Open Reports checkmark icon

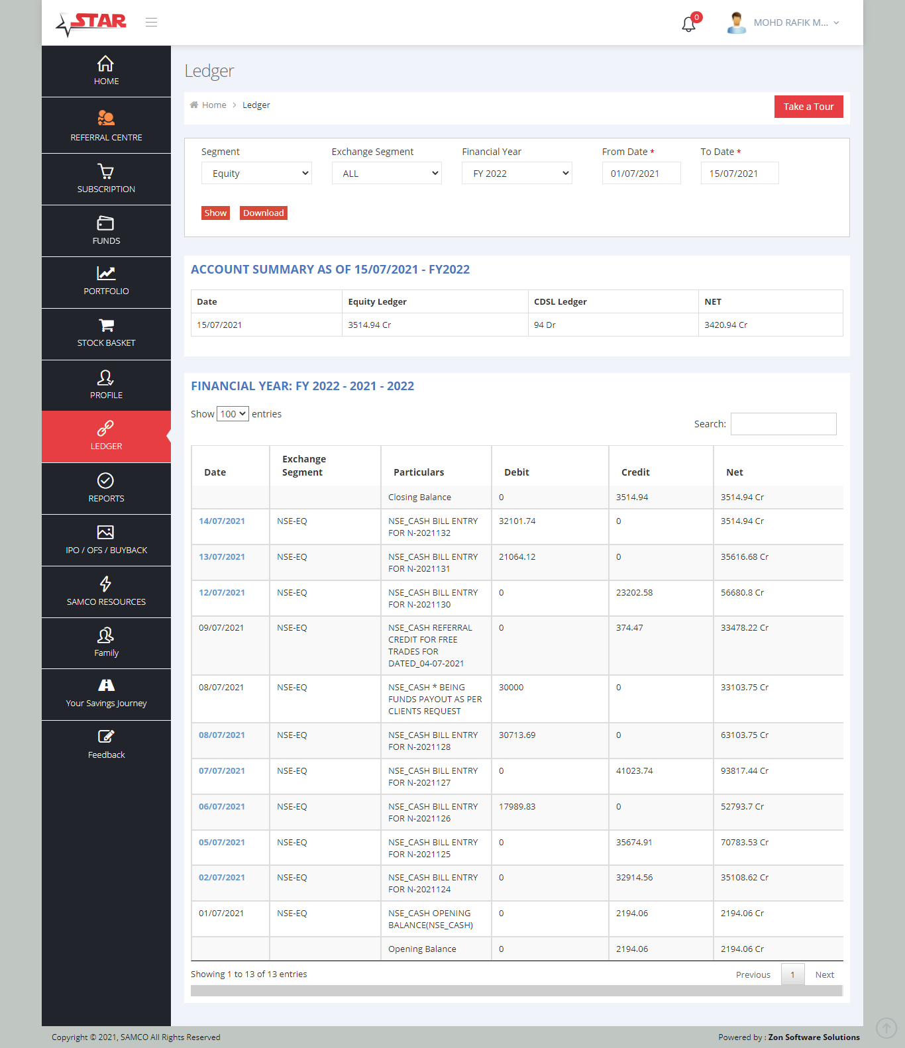pyautogui.click(x=106, y=480)
